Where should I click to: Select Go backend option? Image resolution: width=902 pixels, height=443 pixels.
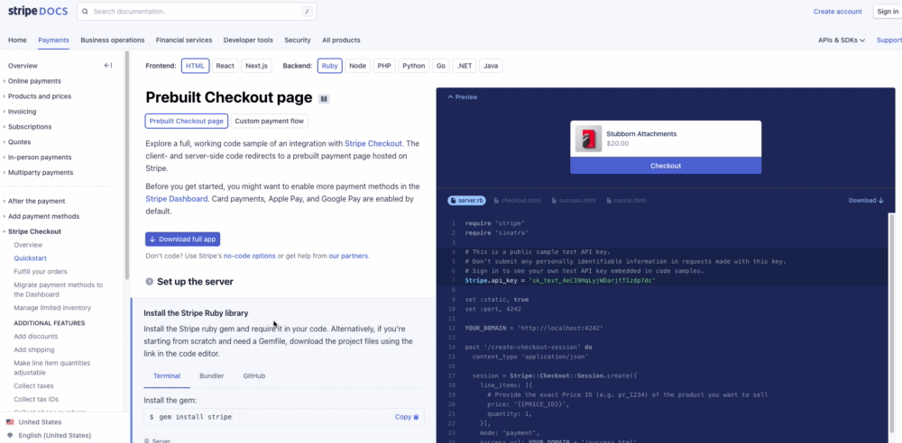tap(441, 66)
